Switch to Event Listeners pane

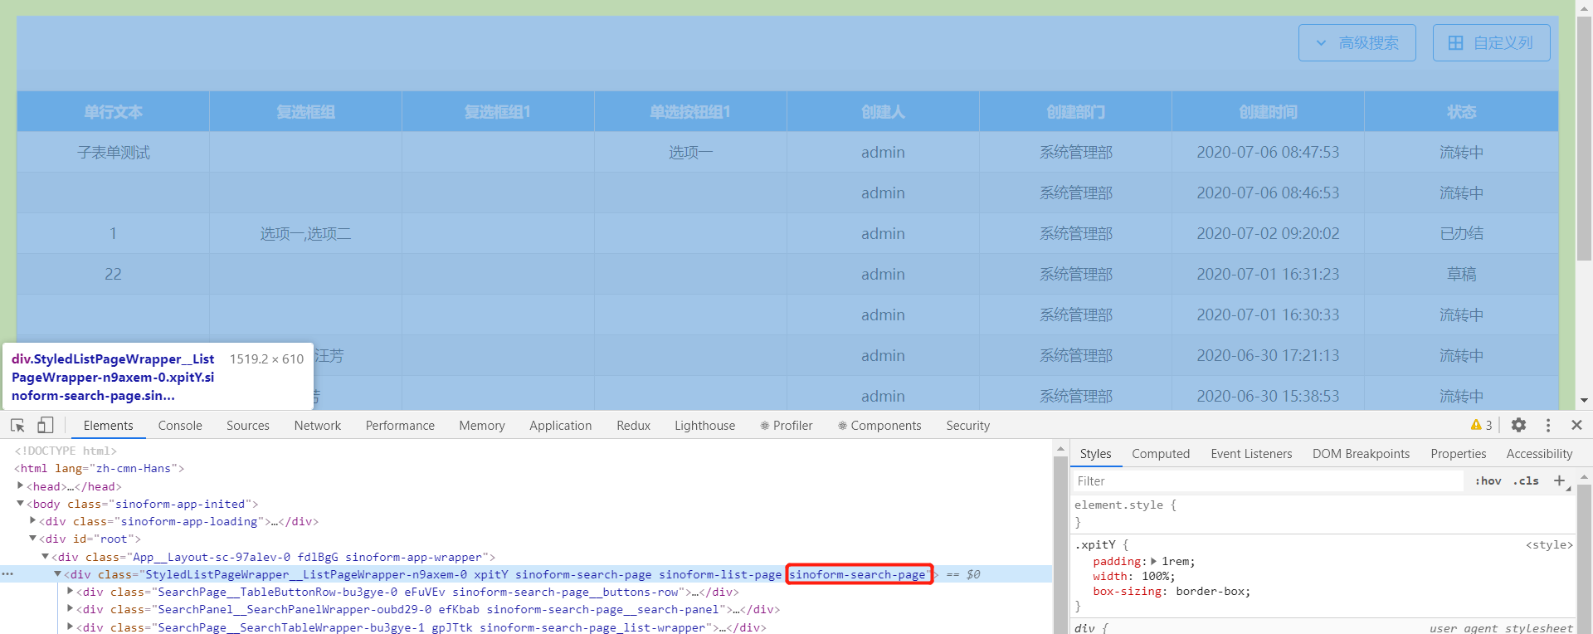coord(1251,454)
